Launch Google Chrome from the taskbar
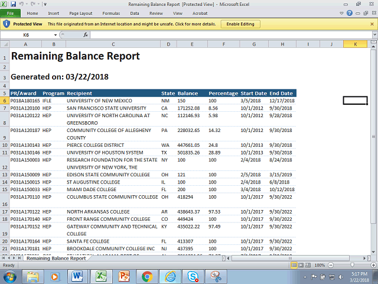The height and width of the screenshot is (284, 378). [147, 276]
